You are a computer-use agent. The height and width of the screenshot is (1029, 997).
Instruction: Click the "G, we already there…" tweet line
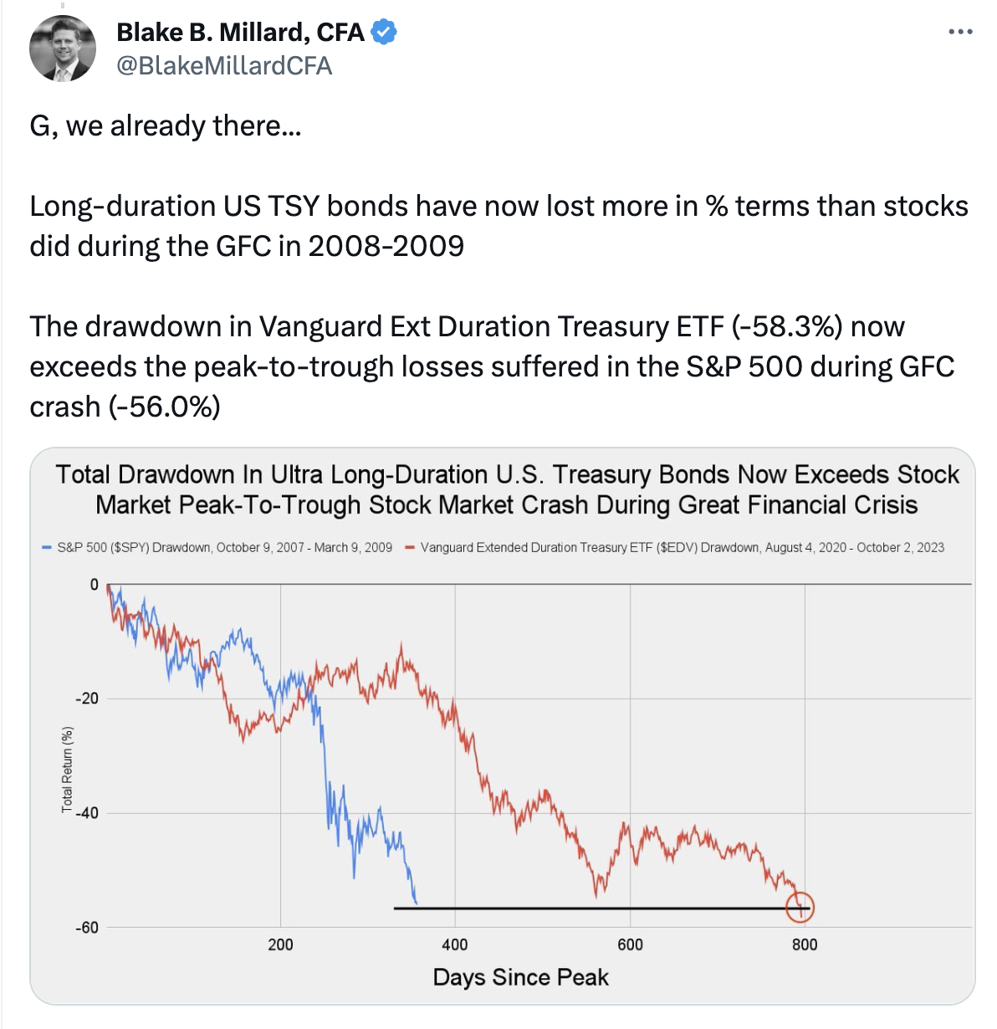(x=165, y=125)
